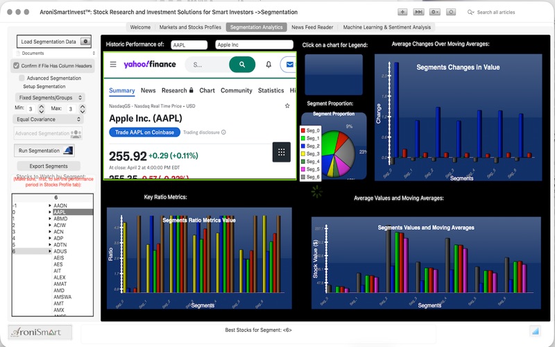Click the green Yahoo search button
Image resolution: width=555 pixels, height=347 pixels.
tap(242, 65)
